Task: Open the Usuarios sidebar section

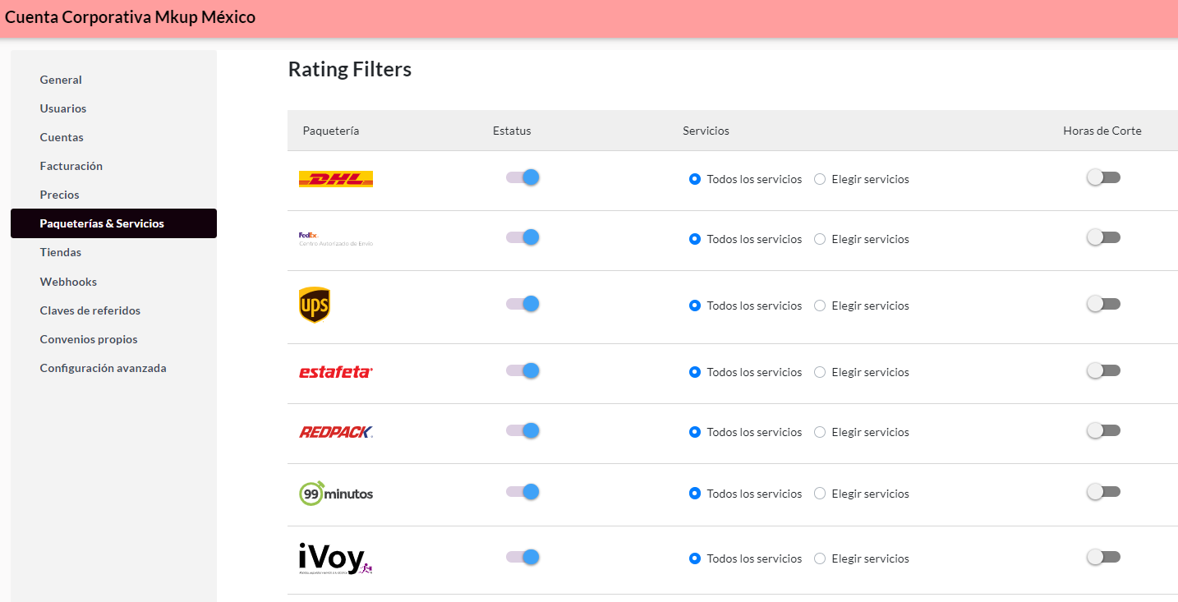Action: coord(63,108)
